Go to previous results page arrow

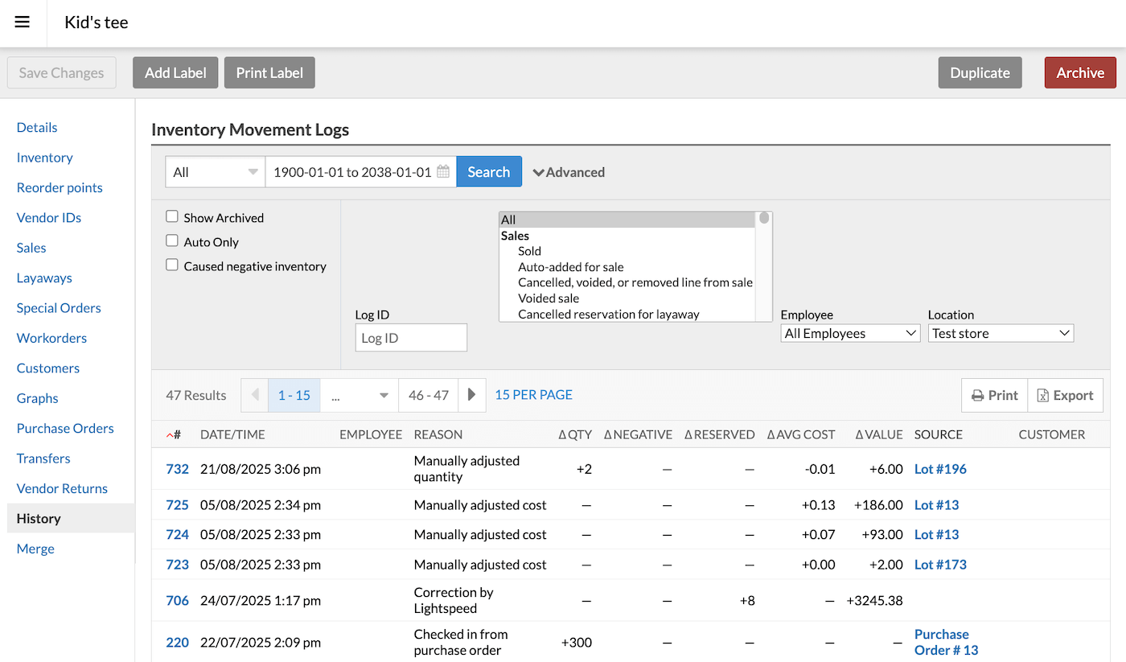tap(255, 395)
